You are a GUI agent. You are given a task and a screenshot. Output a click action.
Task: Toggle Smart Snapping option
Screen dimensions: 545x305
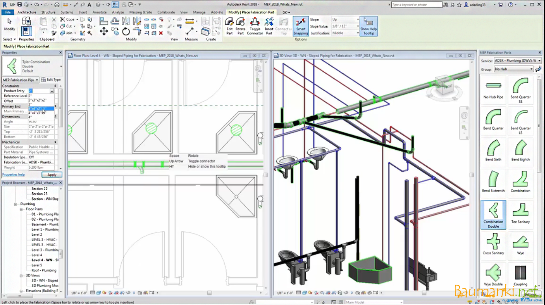click(x=301, y=26)
